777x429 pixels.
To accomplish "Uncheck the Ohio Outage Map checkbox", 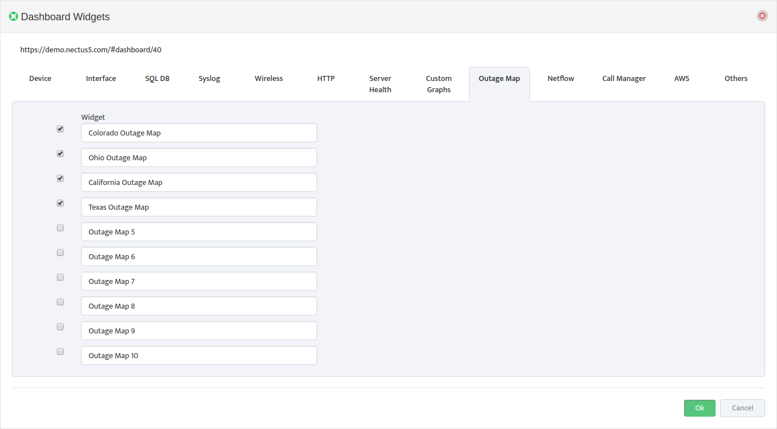I will (60, 153).
